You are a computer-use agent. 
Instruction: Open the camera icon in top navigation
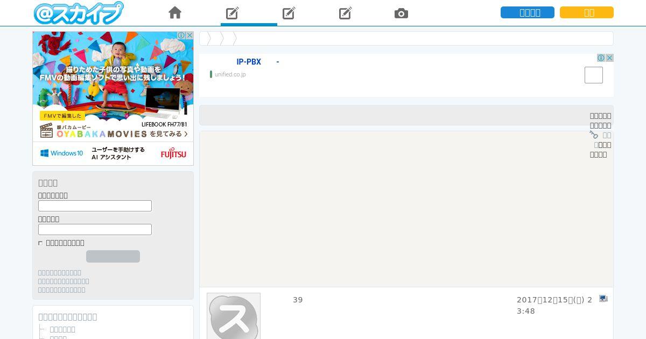(401, 13)
